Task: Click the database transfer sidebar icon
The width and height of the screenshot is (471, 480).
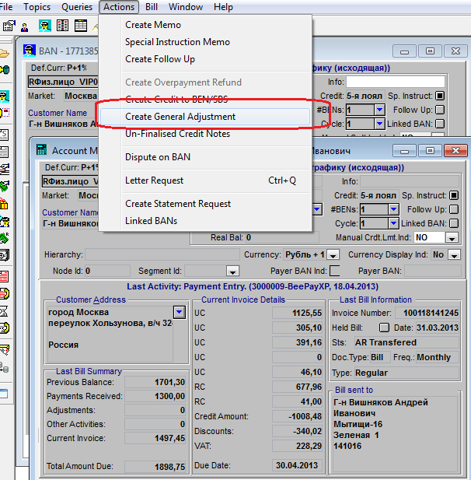Action: tap(4, 367)
